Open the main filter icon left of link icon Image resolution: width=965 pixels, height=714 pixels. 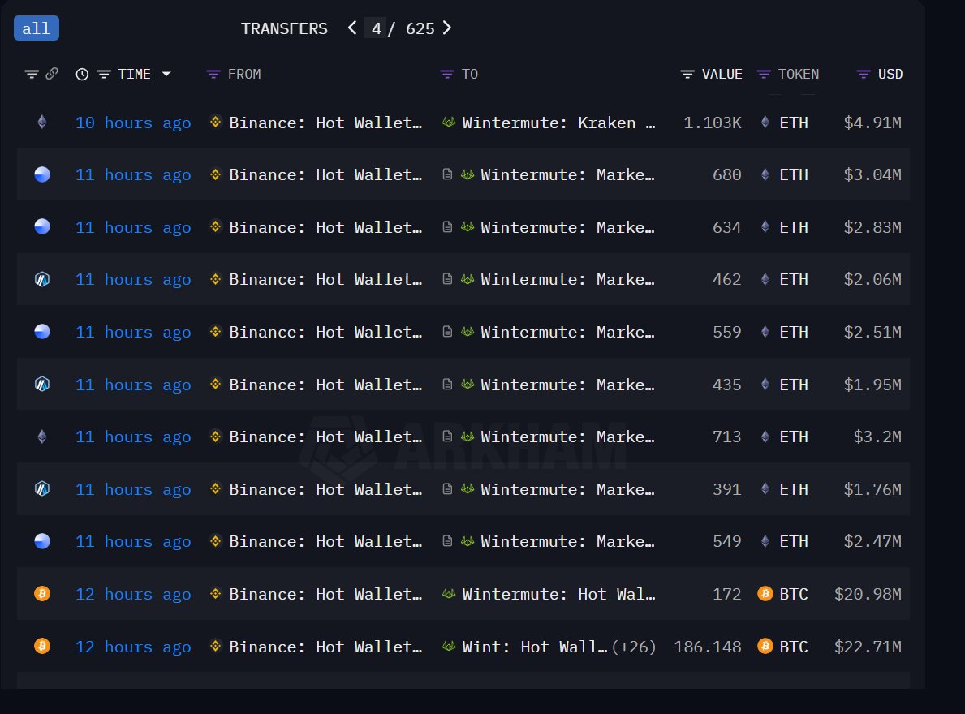pyautogui.click(x=32, y=75)
